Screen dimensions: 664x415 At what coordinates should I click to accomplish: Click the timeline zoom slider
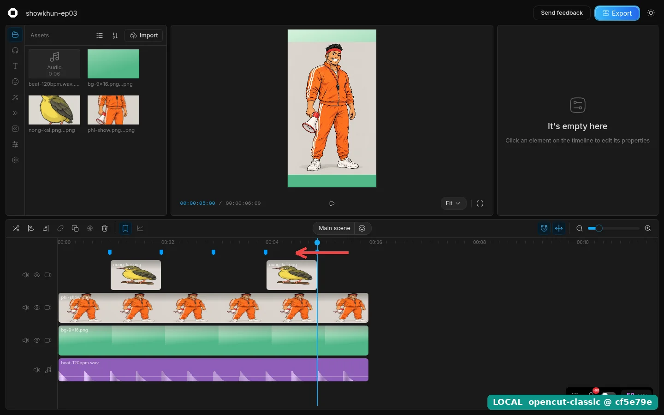pyautogui.click(x=614, y=228)
